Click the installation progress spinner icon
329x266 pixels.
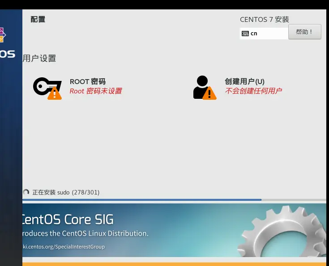pyautogui.click(x=26, y=192)
